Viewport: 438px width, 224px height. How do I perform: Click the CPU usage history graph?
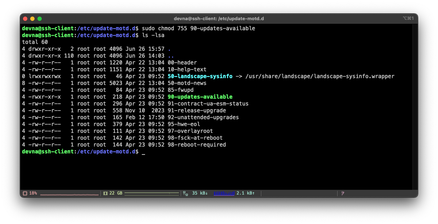69,194
